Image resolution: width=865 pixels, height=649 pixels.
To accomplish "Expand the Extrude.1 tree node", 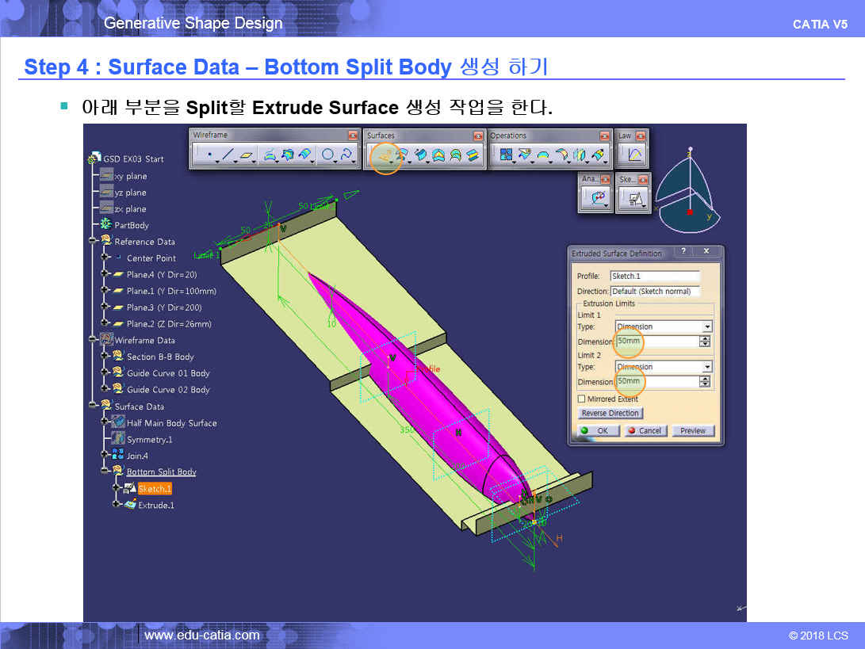I will pos(117,505).
